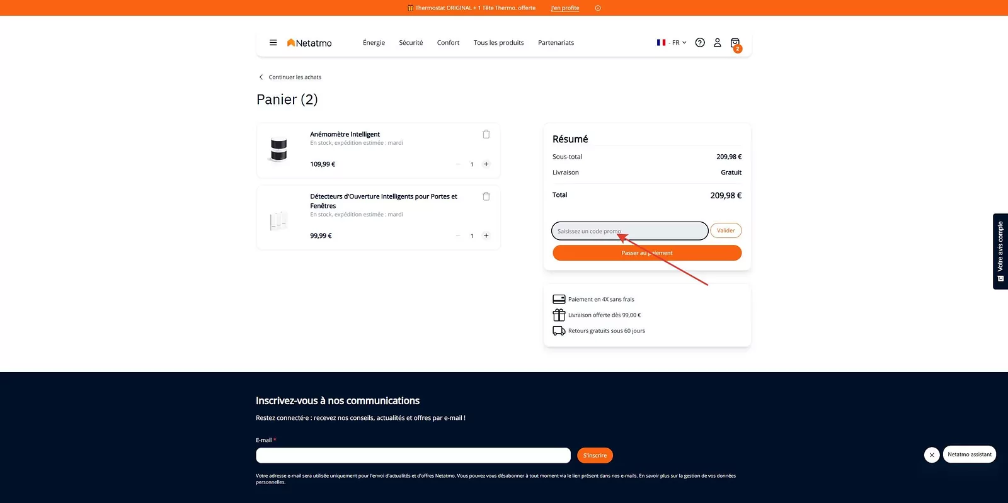Open the Sécurité menu
The height and width of the screenshot is (503, 1008).
pyautogui.click(x=411, y=43)
